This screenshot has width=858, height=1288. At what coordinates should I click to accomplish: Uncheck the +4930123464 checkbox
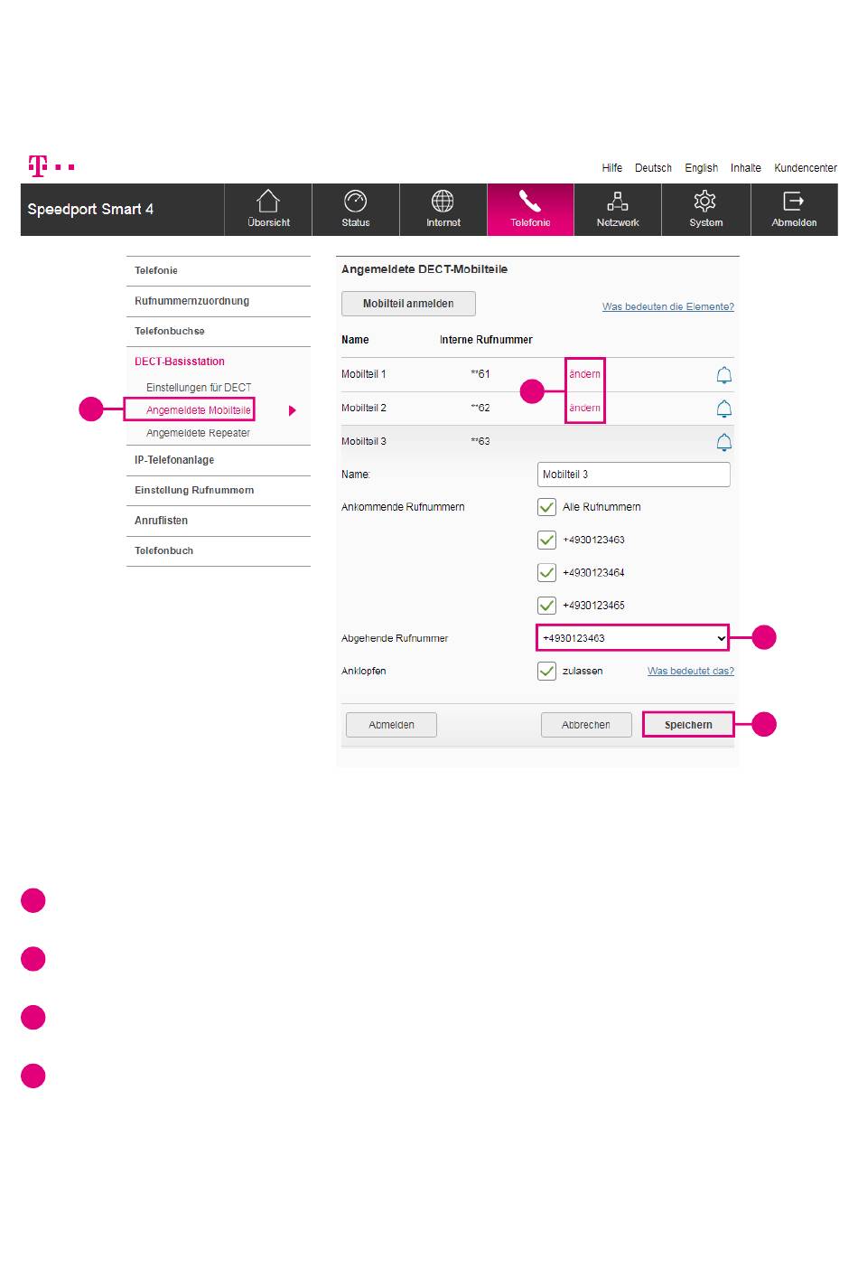pyautogui.click(x=546, y=572)
